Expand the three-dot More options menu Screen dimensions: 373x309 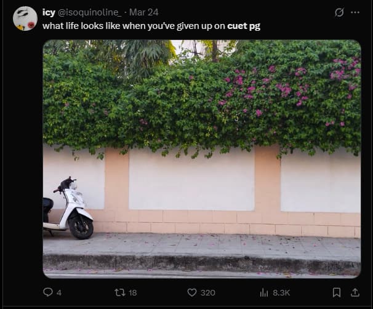point(355,12)
